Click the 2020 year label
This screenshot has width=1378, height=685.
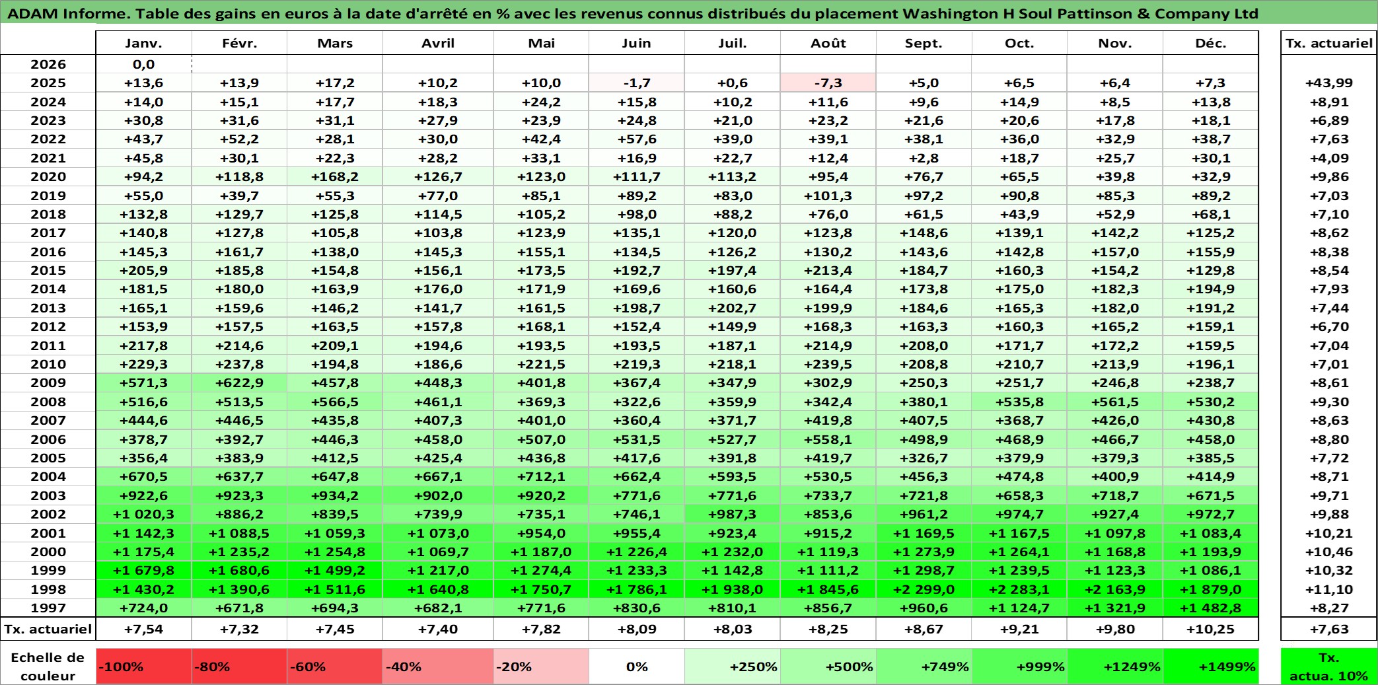tap(48, 176)
